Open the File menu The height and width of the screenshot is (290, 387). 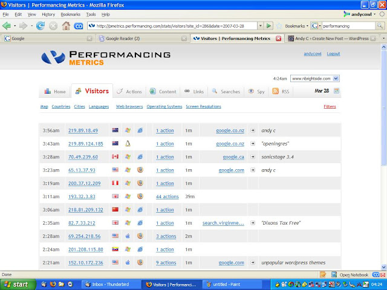coord(5,14)
